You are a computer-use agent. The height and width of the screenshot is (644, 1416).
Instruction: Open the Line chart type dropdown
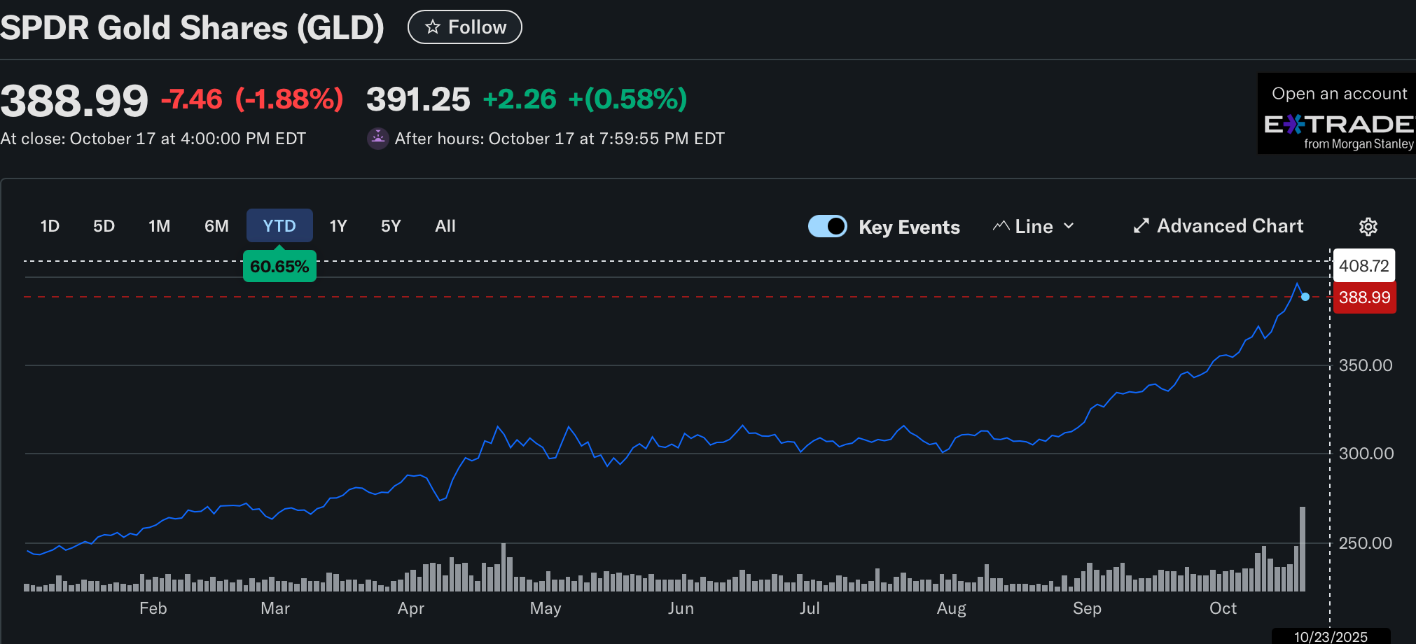click(x=1034, y=226)
